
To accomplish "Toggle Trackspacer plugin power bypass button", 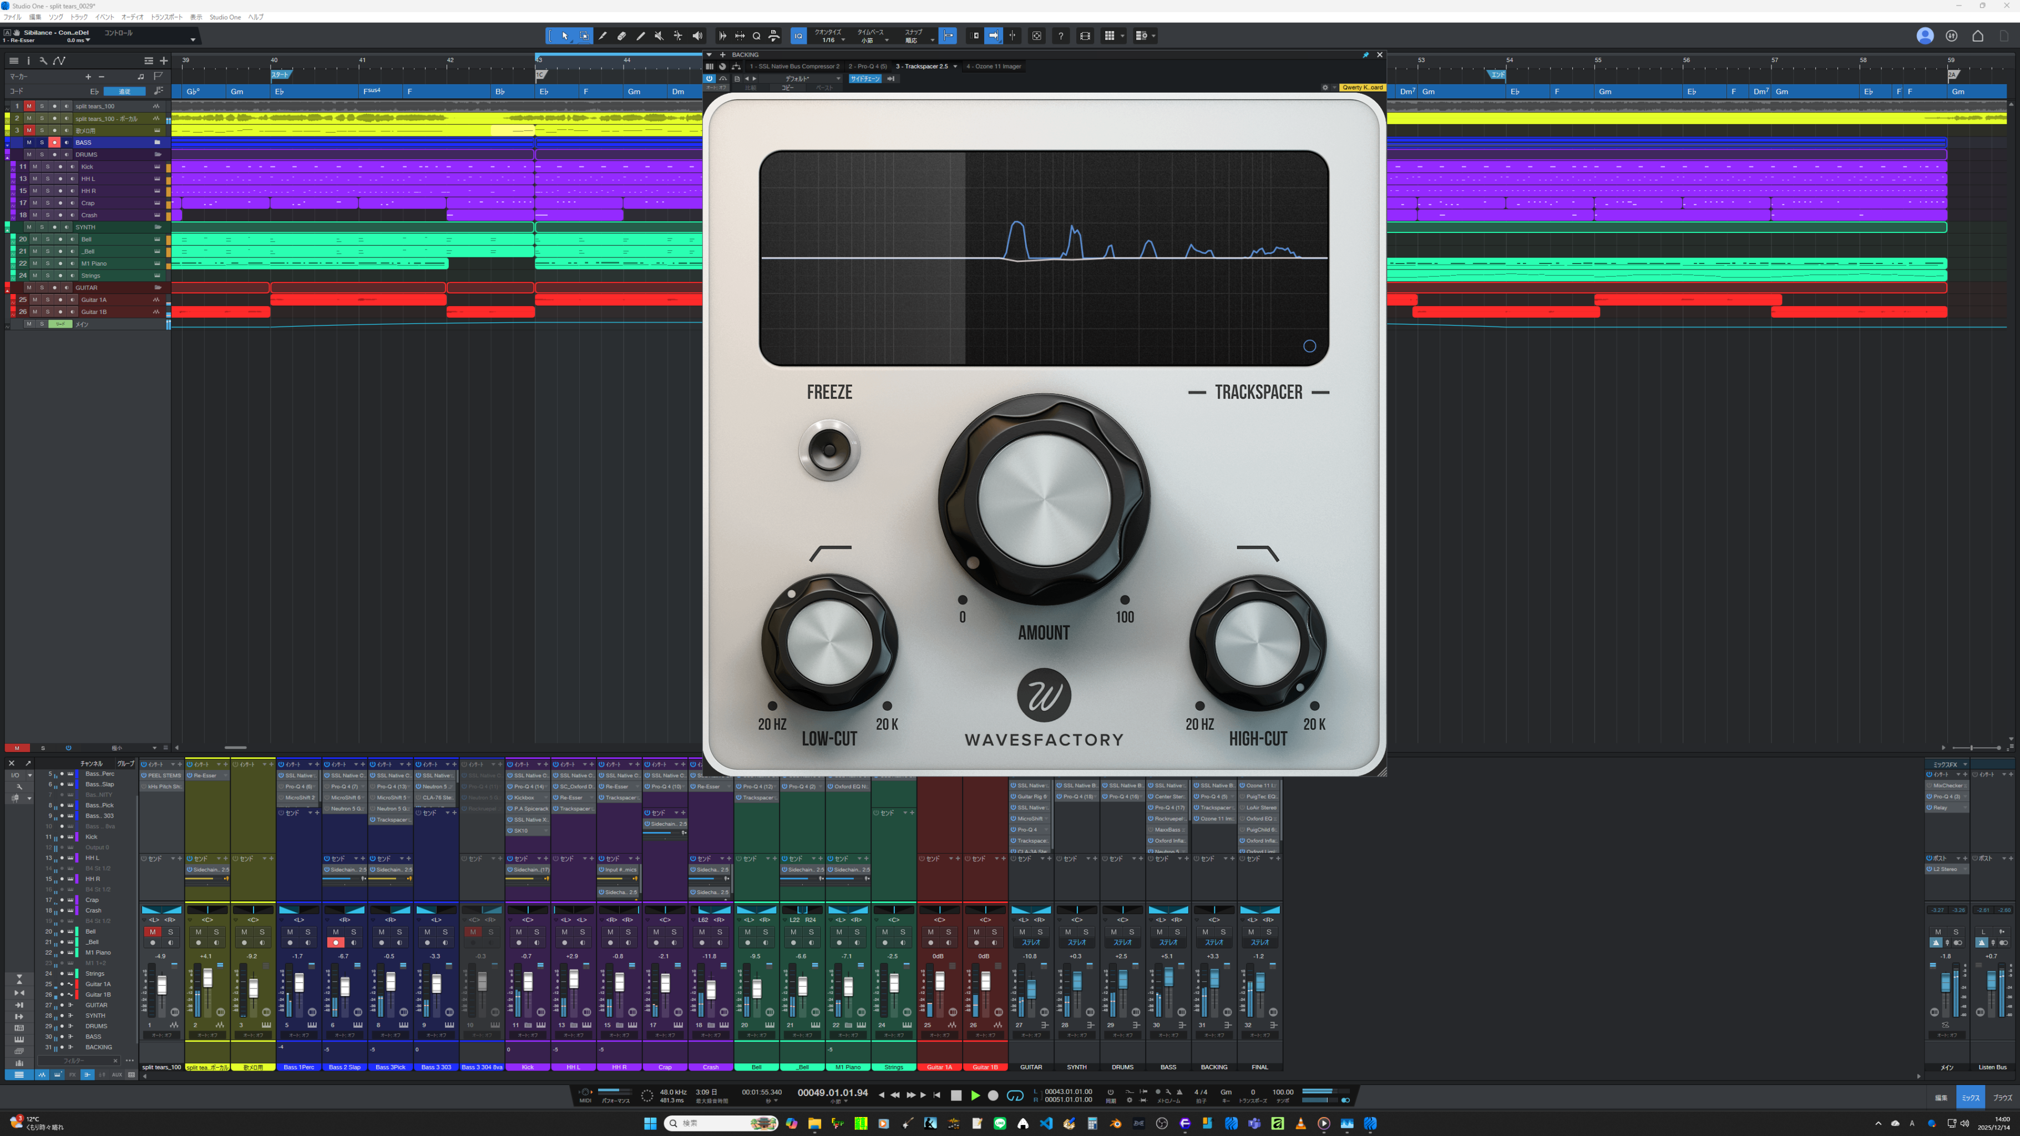I will (x=709, y=78).
